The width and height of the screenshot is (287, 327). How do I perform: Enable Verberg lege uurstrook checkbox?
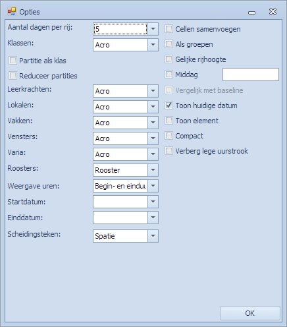tap(169, 151)
